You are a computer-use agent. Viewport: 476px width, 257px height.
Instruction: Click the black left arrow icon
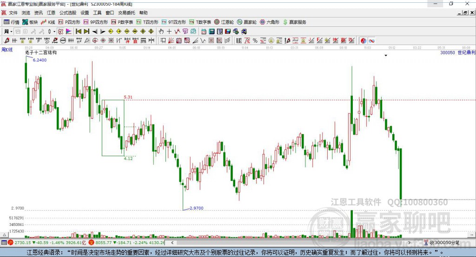tap(95, 32)
